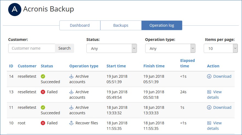View details for operation 10
The image size is (242, 135).
(214, 126)
